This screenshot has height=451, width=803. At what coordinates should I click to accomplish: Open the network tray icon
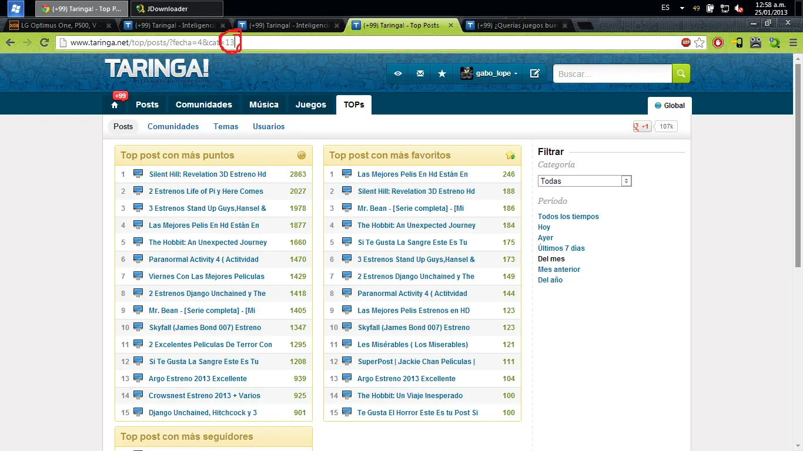725,8
